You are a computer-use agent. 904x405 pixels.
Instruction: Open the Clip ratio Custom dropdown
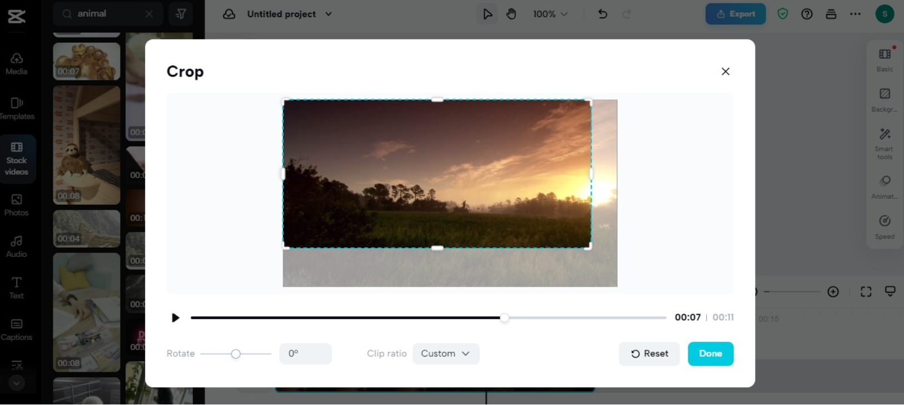446,354
